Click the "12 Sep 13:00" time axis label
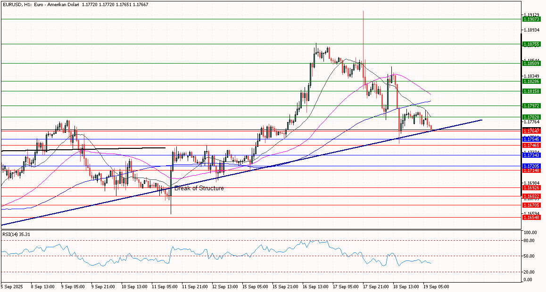Screen dimensions: 546x292 click(224, 287)
